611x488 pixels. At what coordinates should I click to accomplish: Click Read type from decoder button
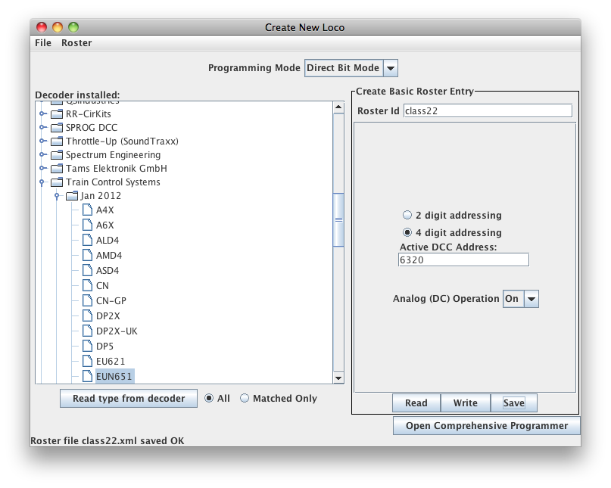(x=129, y=399)
